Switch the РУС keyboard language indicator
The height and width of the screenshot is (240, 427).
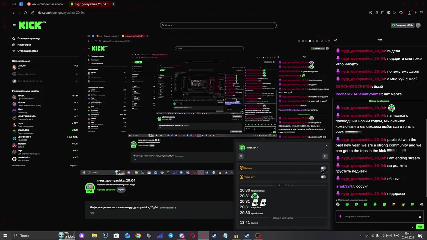coord(396,236)
